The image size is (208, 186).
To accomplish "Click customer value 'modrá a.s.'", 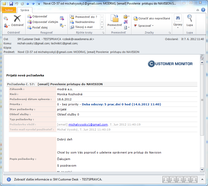I will [65, 89].
